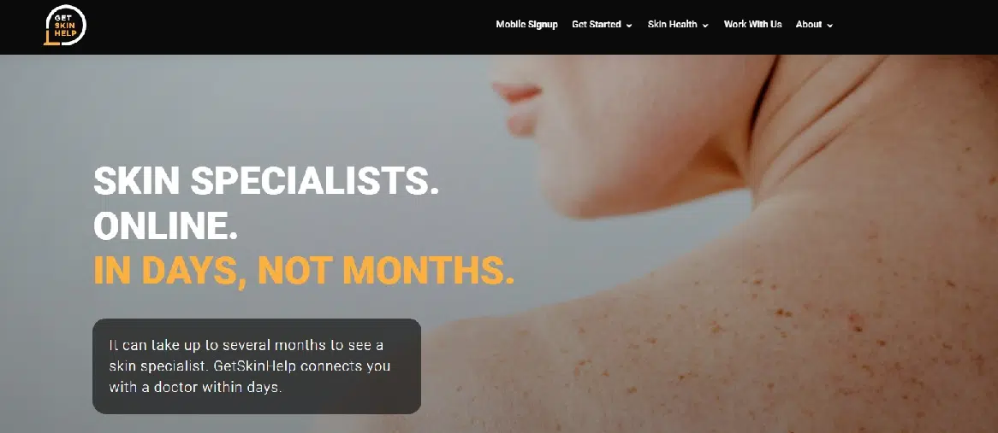The image size is (998, 433).
Task: Click the word GetSkinHelp in the description
Action: click(x=257, y=366)
